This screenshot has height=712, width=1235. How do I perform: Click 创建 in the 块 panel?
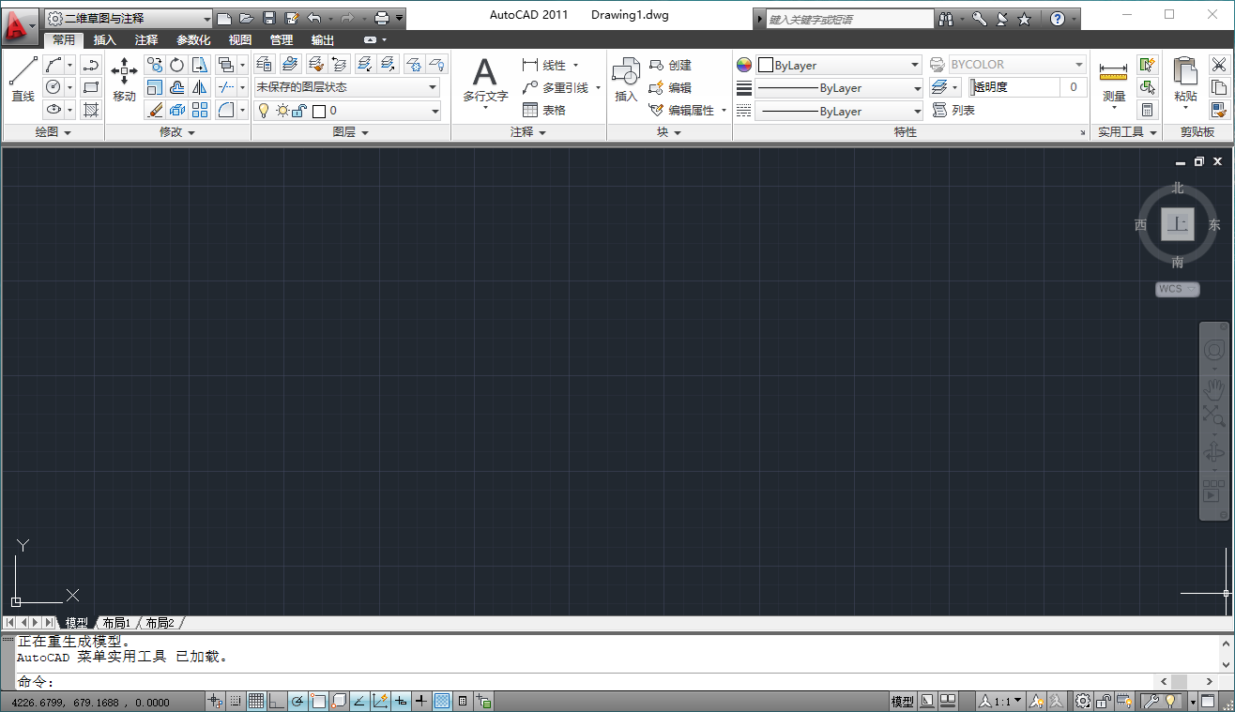(x=676, y=64)
